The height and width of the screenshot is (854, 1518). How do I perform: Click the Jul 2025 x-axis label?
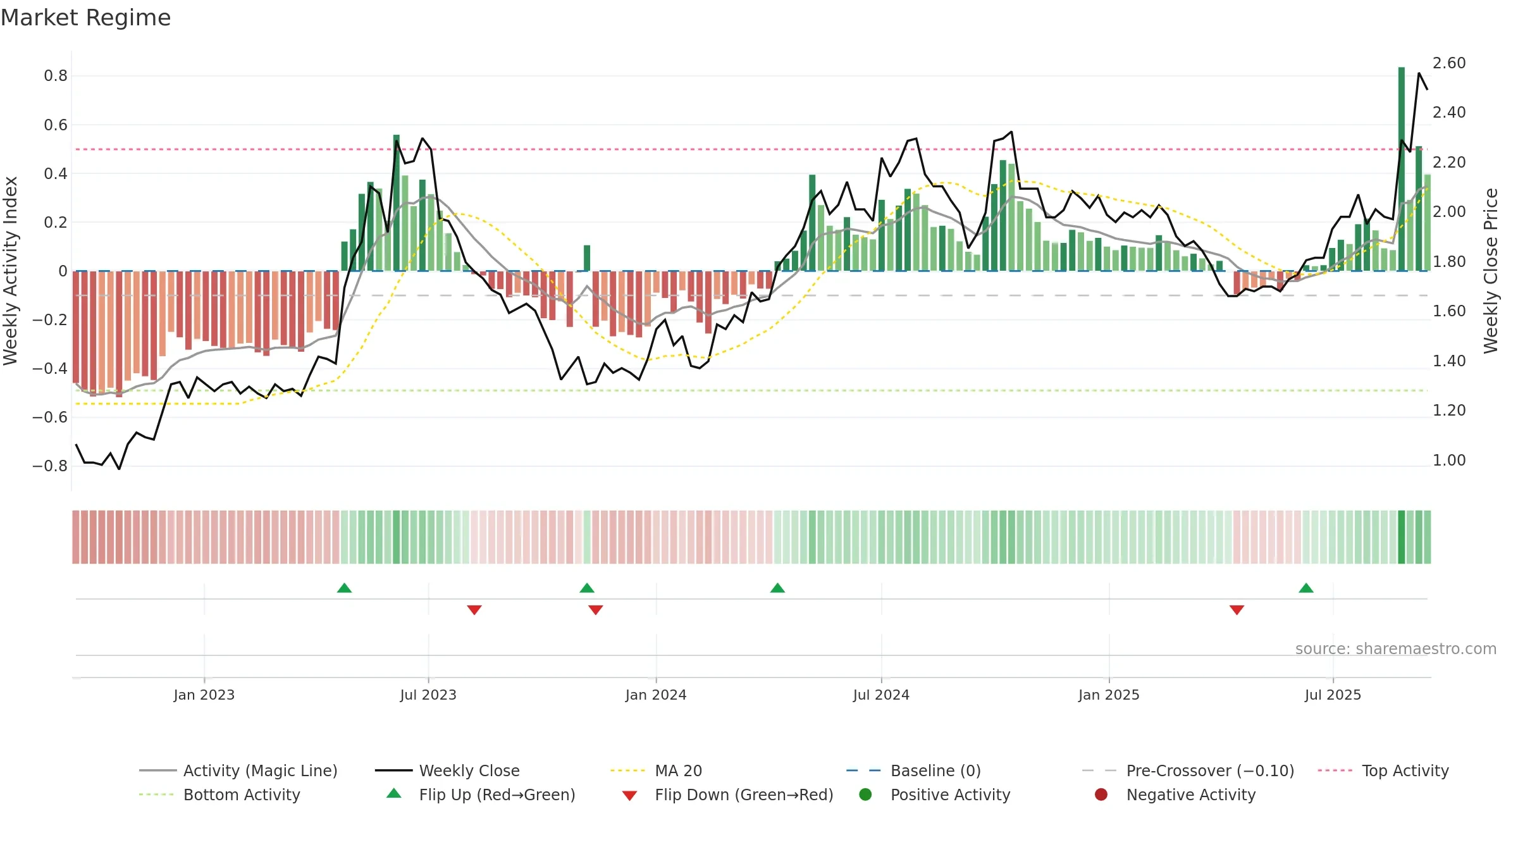coord(1333,695)
